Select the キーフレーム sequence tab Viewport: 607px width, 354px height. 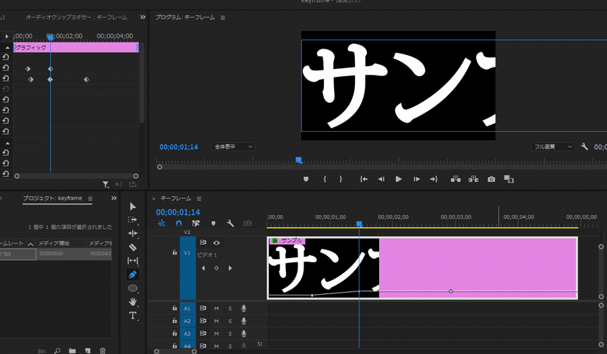coord(176,198)
